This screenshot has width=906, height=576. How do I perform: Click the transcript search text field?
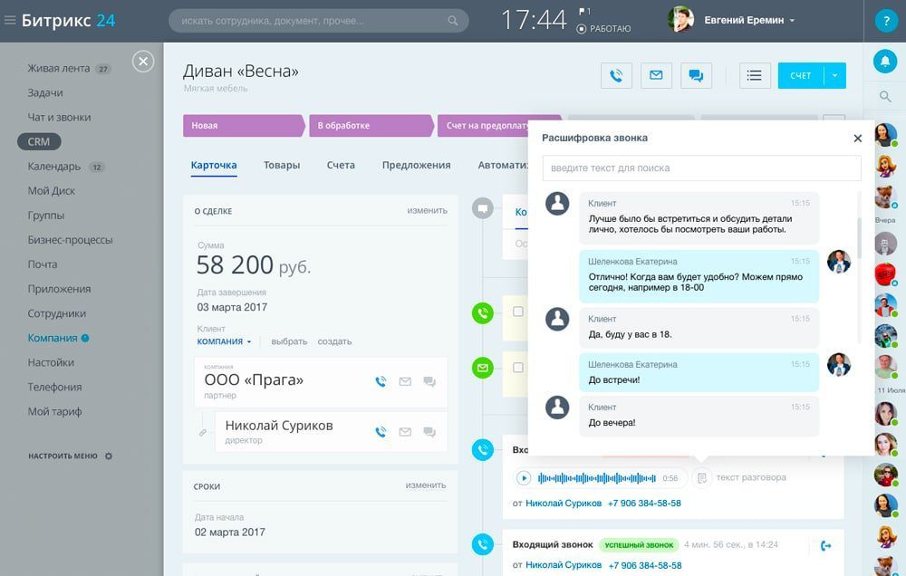[701, 168]
